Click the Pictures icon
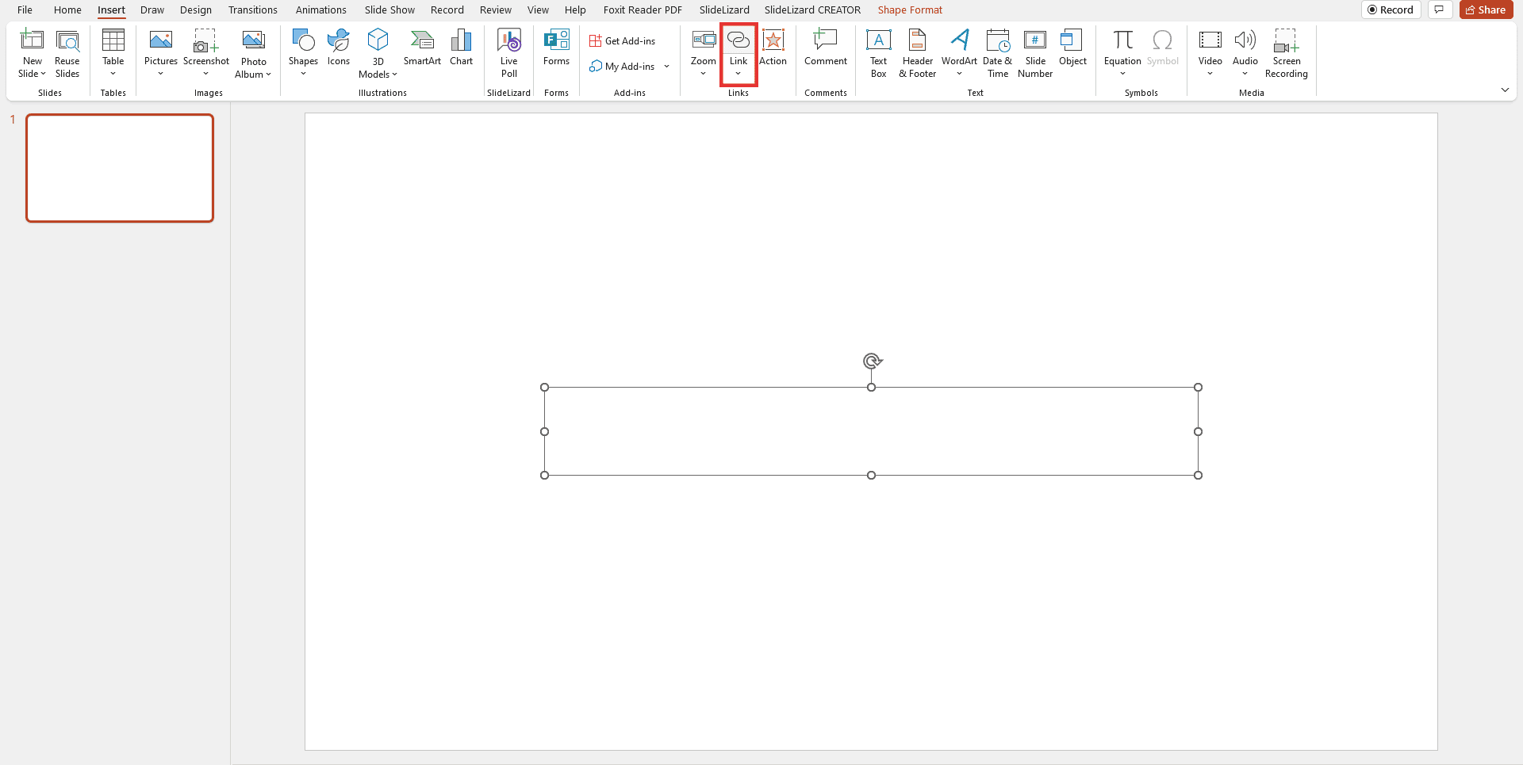 161,40
